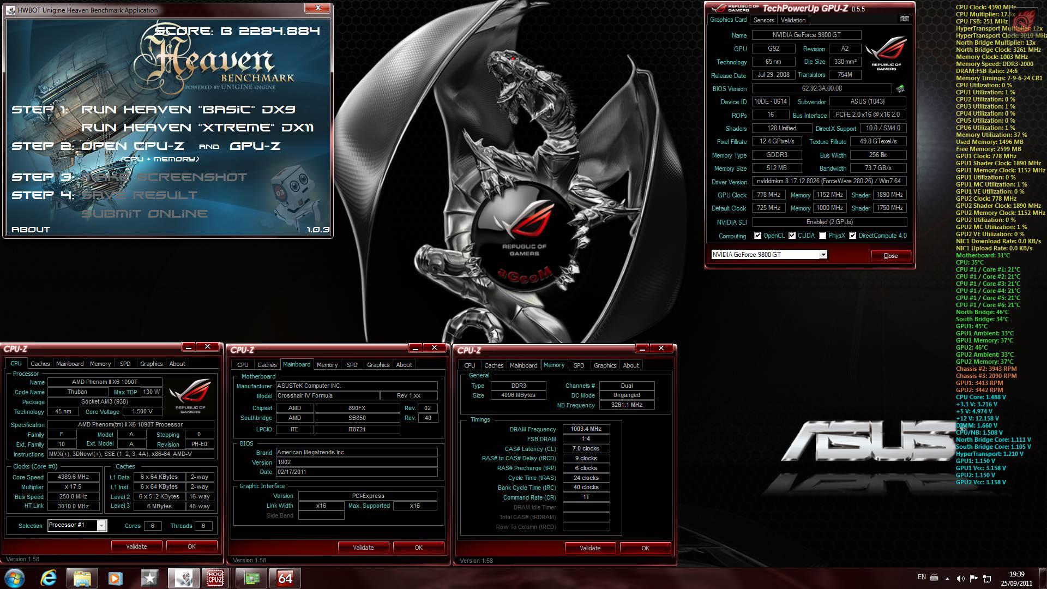
Task: Switch to the Sensors tab in GPU-Z
Action: point(763,20)
